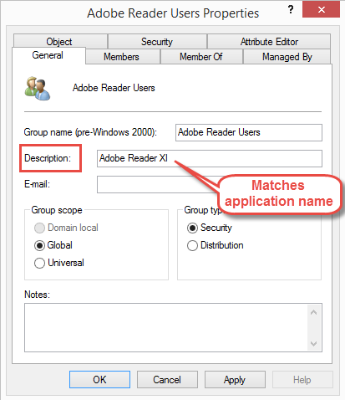Click the Adobe Reader Users name text beside icon
The height and width of the screenshot is (400, 345).
(x=114, y=88)
